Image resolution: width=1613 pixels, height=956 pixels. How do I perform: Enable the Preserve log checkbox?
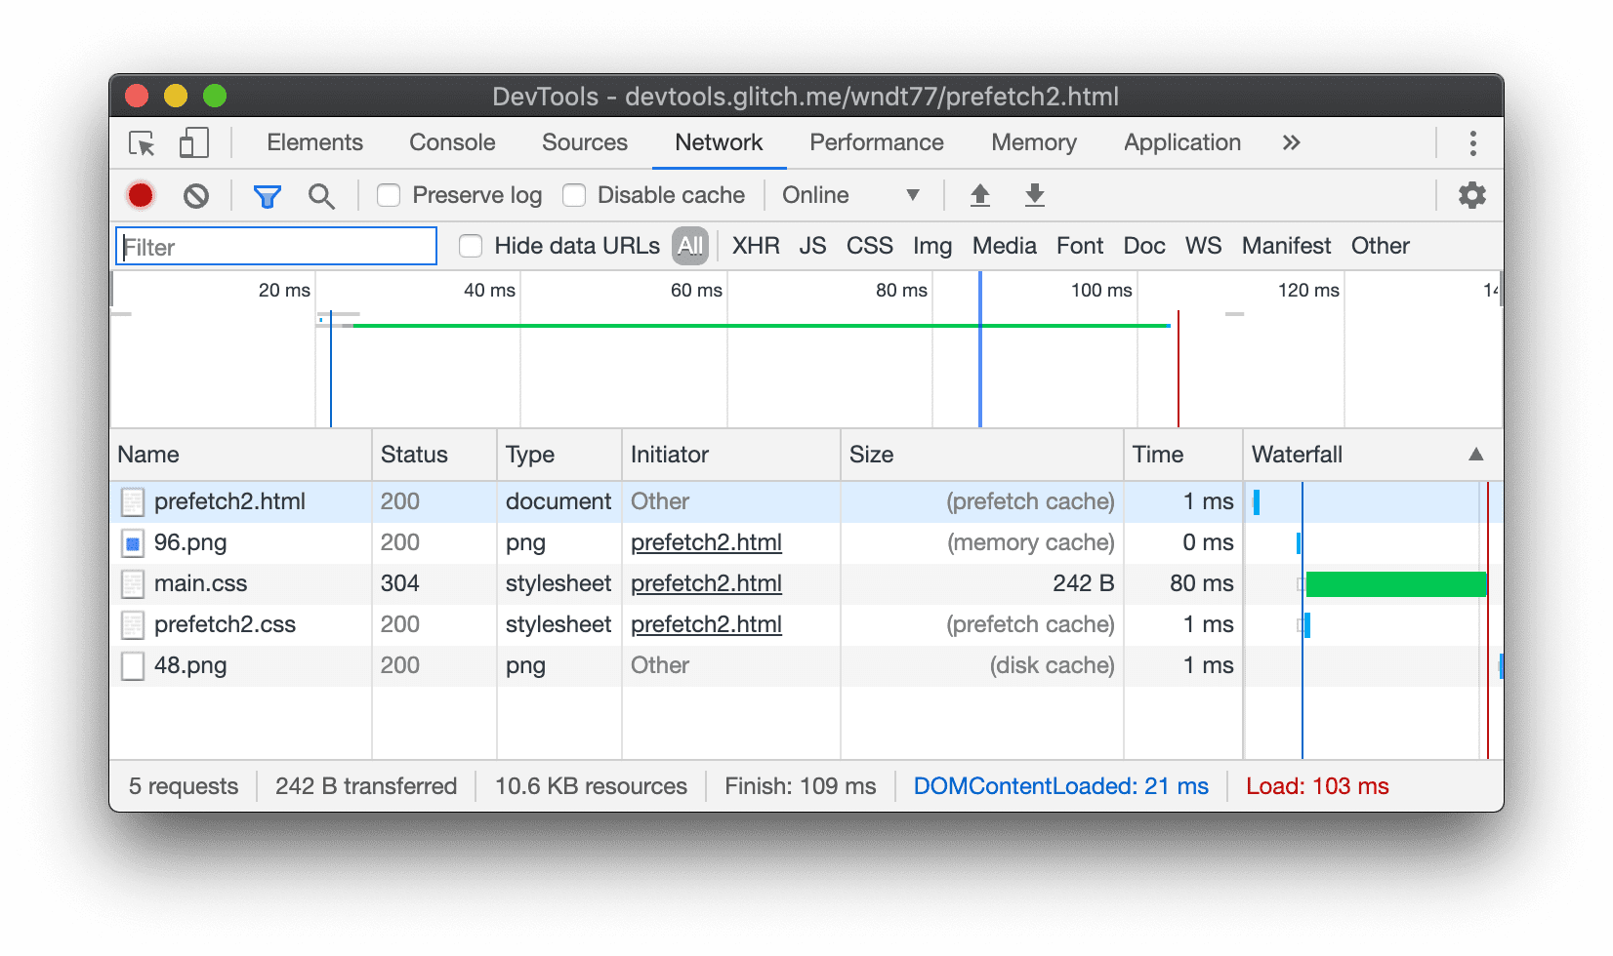pos(388,195)
